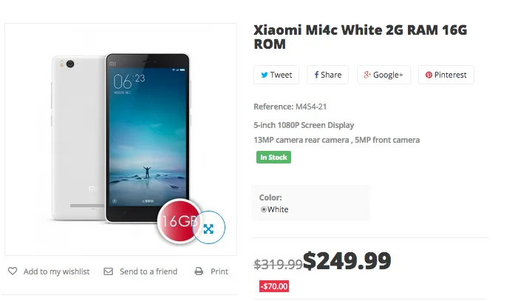
Task: Click the green In Stock label
Action: [x=273, y=157]
